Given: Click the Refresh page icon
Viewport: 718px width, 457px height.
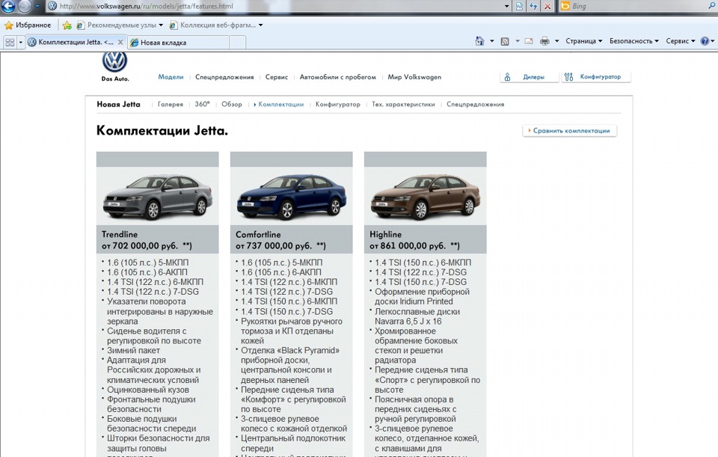Looking at the screenshot, I should 535,7.
